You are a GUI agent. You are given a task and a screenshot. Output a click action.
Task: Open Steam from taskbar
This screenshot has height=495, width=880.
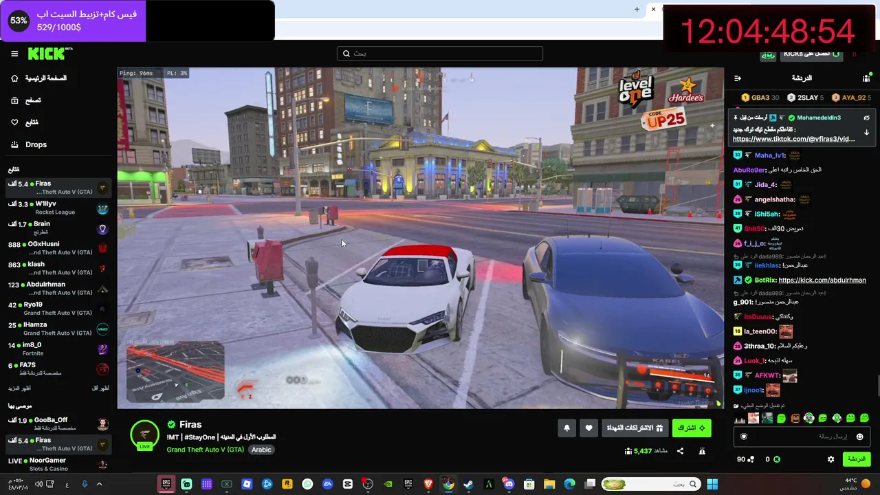[x=468, y=484]
